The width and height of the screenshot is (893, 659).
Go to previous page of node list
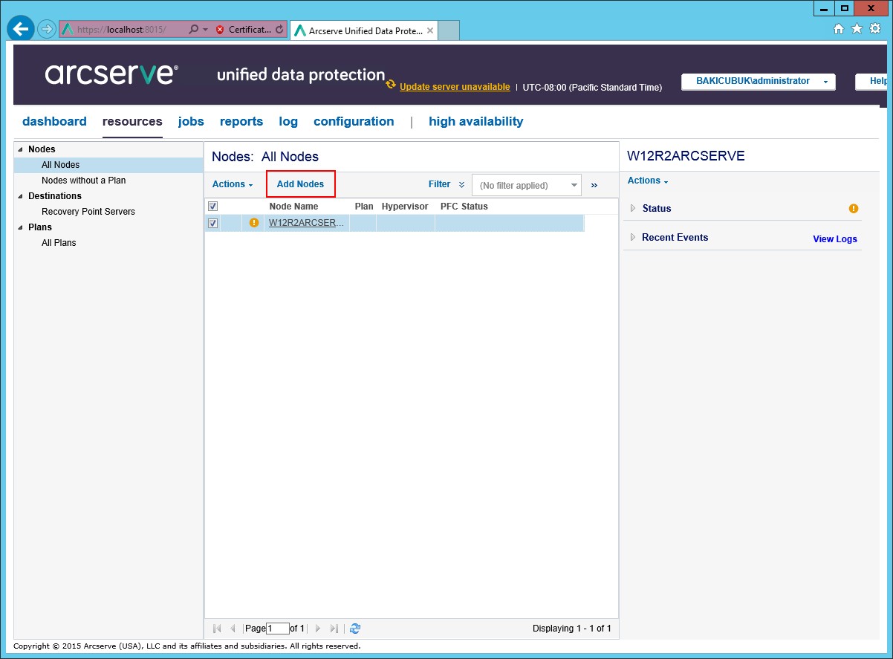point(233,629)
